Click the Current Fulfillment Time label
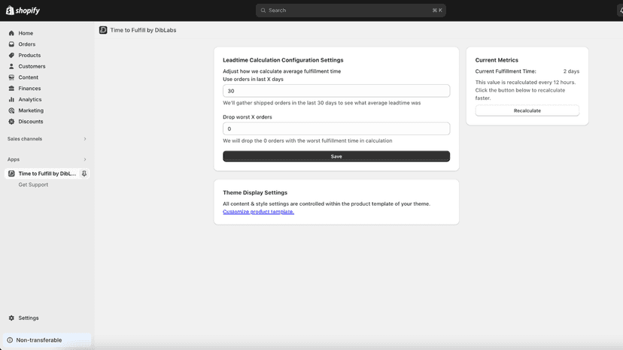 click(x=506, y=71)
